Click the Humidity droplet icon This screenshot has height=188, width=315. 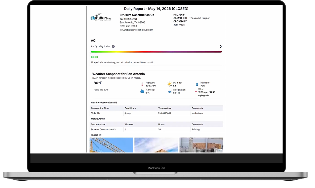coord(197,84)
